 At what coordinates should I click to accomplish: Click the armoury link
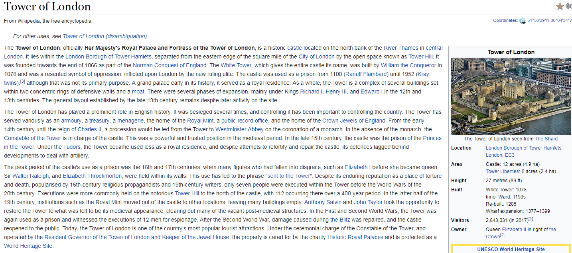(71, 121)
